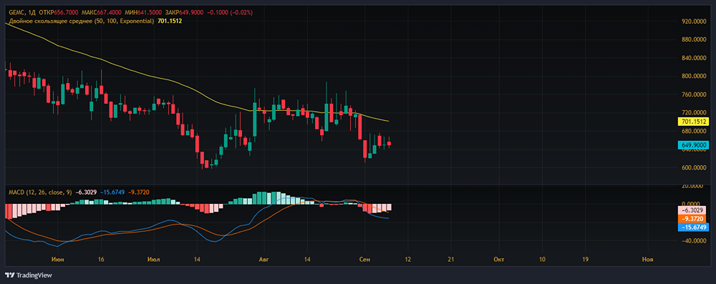
Task: Click the Июл label on time axis
Action: tap(155, 259)
